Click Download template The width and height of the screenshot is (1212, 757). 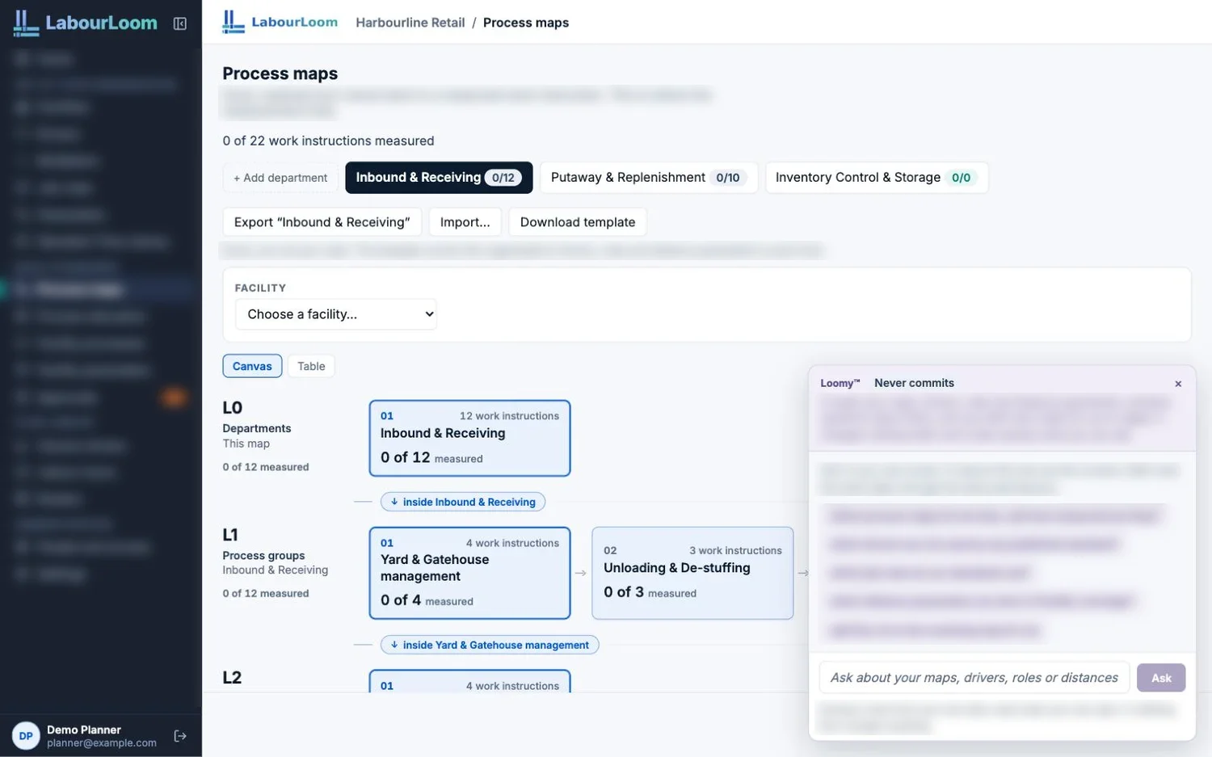click(578, 222)
